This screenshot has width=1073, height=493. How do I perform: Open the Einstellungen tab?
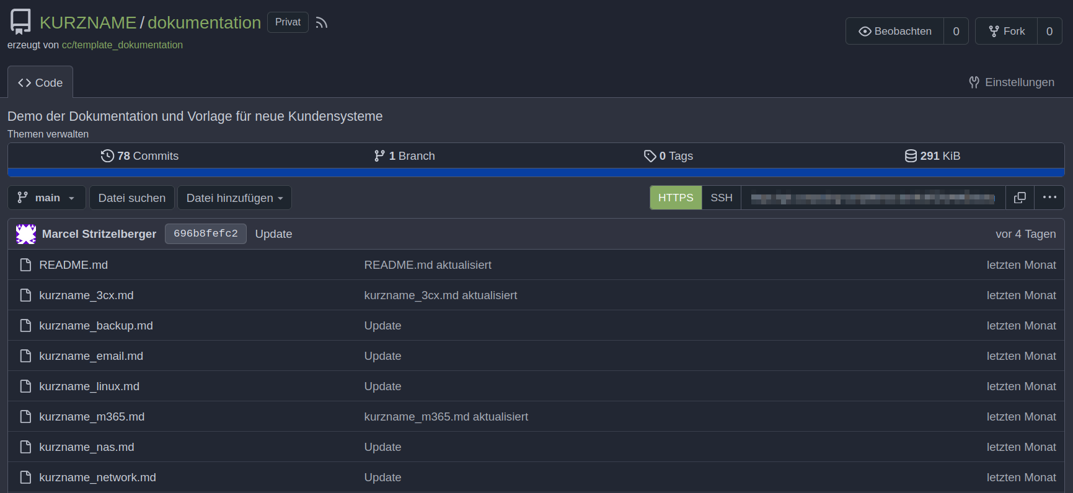tap(1012, 82)
